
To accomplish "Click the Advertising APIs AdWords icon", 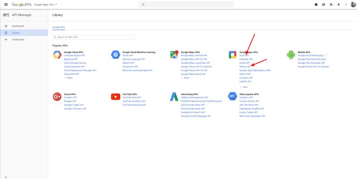I will tap(174, 97).
